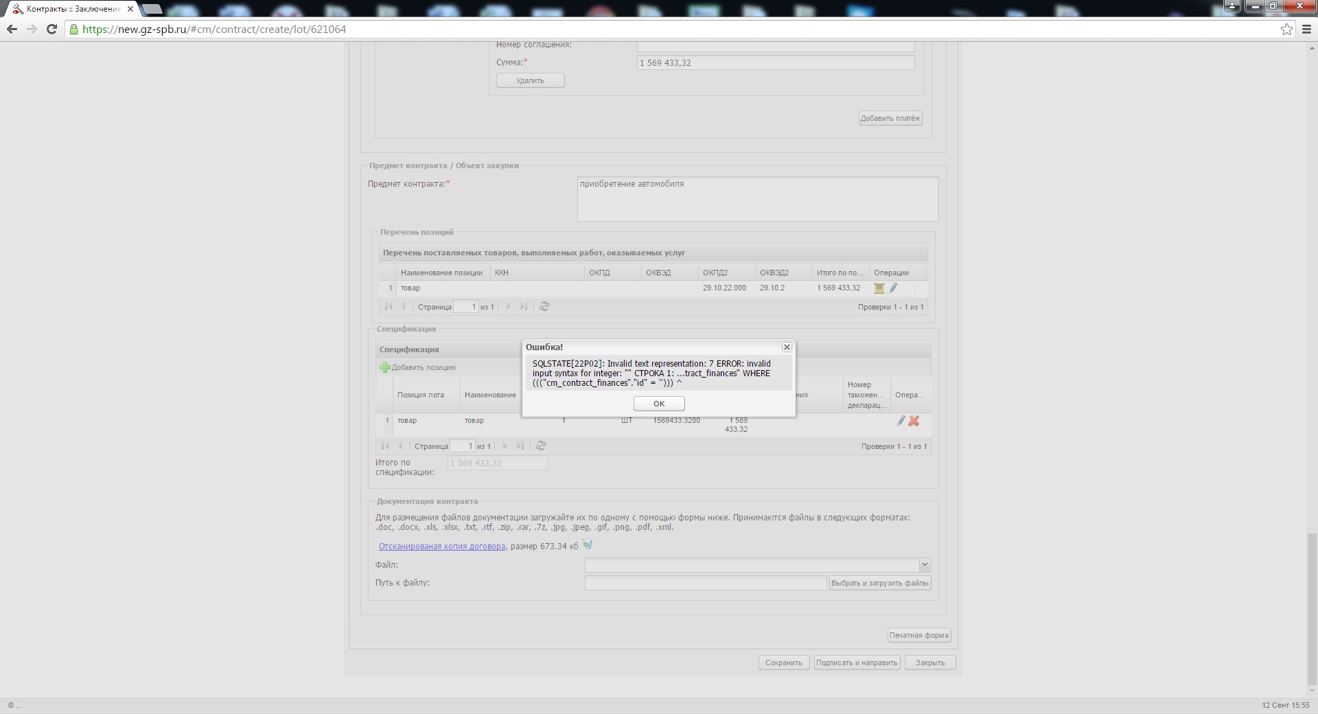Viewport: 1318px width, 714px height.
Task: Open details scroll icon for position товар
Action: [879, 288]
